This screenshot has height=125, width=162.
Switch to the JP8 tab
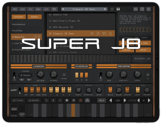pyautogui.click(x=15, y=9)
